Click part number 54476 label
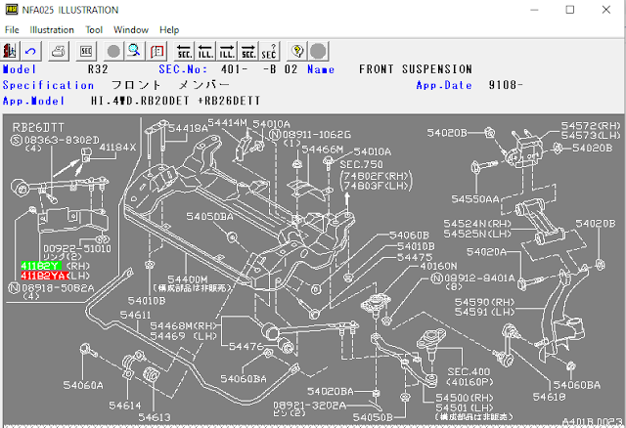This screenshot has height=428, width=626. pyautogui.click(x=246, y=347)
